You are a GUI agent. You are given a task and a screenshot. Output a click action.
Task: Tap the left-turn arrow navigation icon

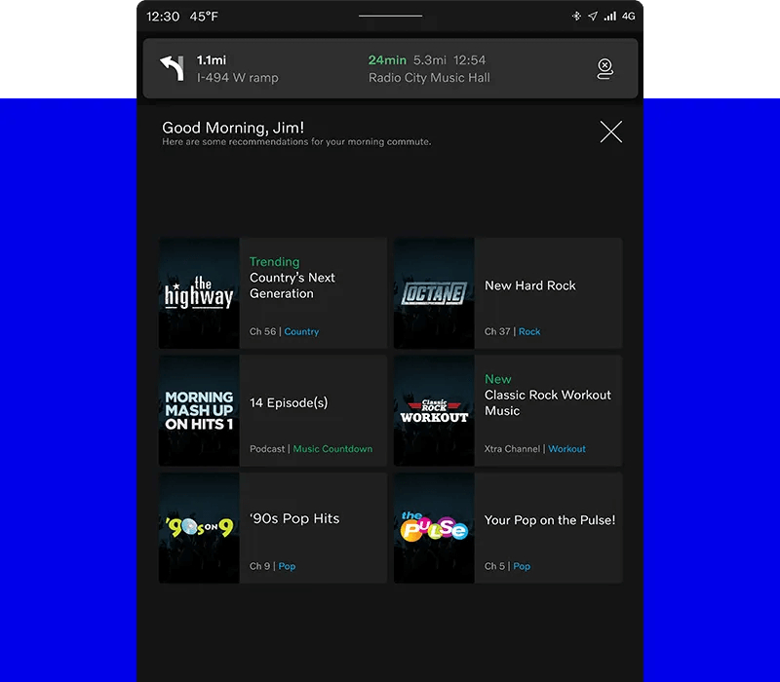[173, 68]
